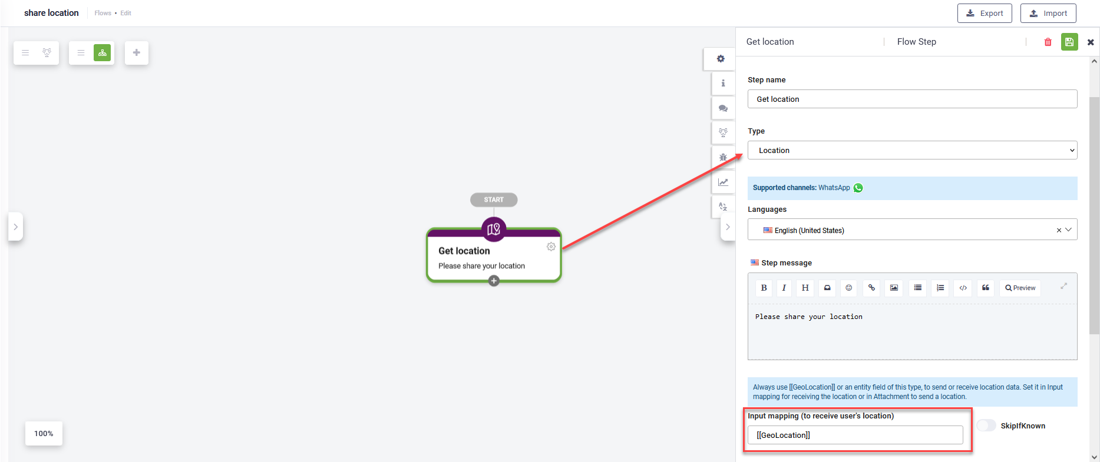
Task: Click the insert image toolbar icon
Action: coord(894,288)
